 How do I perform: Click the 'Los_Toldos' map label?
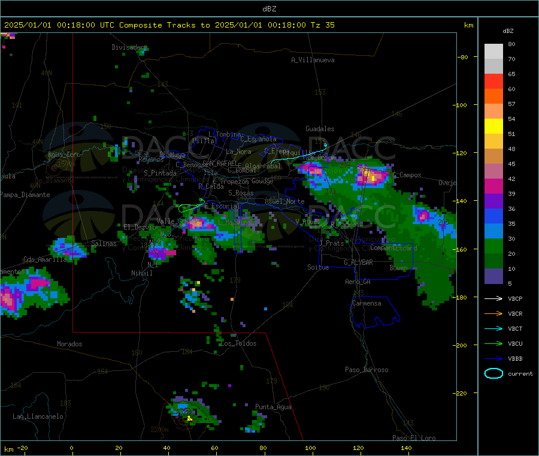tap(238, 343)
